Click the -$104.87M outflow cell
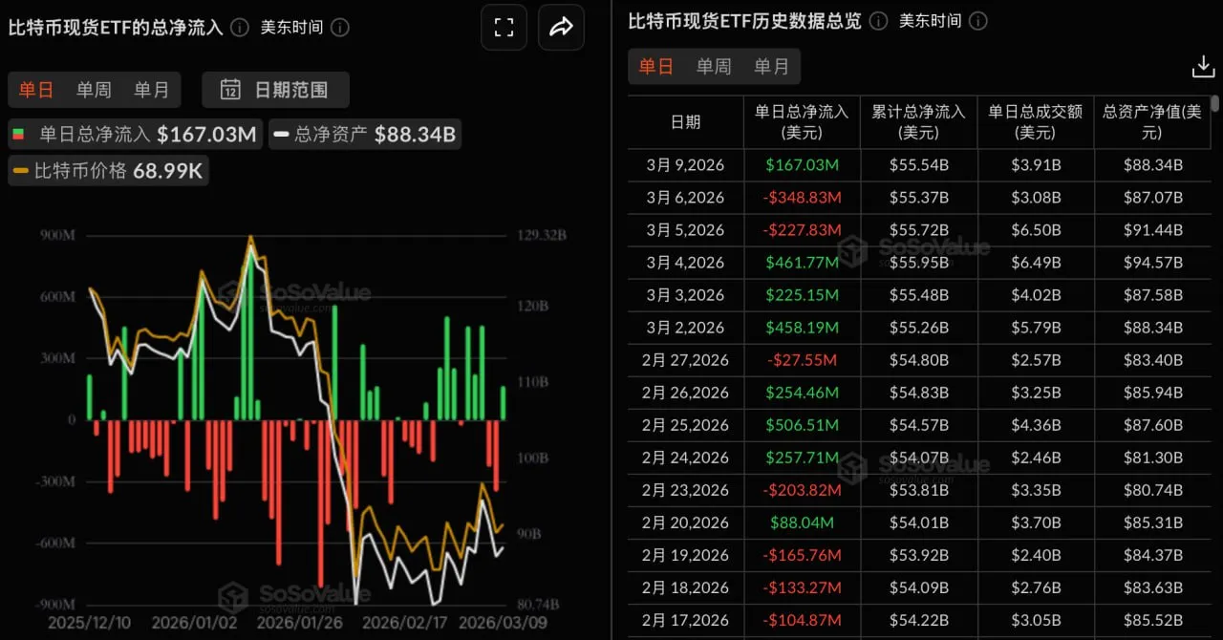Image resolution: width=1223 pixels, height=640 pixels. tap(802, 620)
